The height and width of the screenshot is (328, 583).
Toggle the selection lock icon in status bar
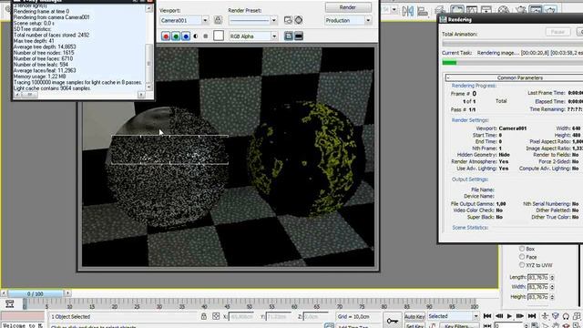point(204,316)
